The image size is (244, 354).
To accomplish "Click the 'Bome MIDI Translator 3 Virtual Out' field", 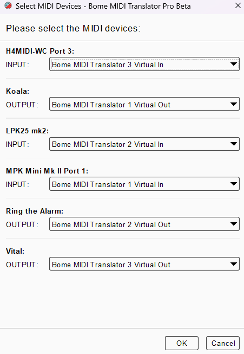I will coord(144,263).
